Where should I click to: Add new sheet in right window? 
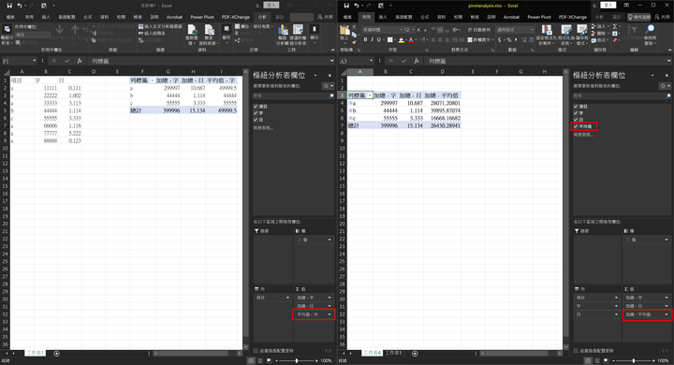(x=415, y=354)
